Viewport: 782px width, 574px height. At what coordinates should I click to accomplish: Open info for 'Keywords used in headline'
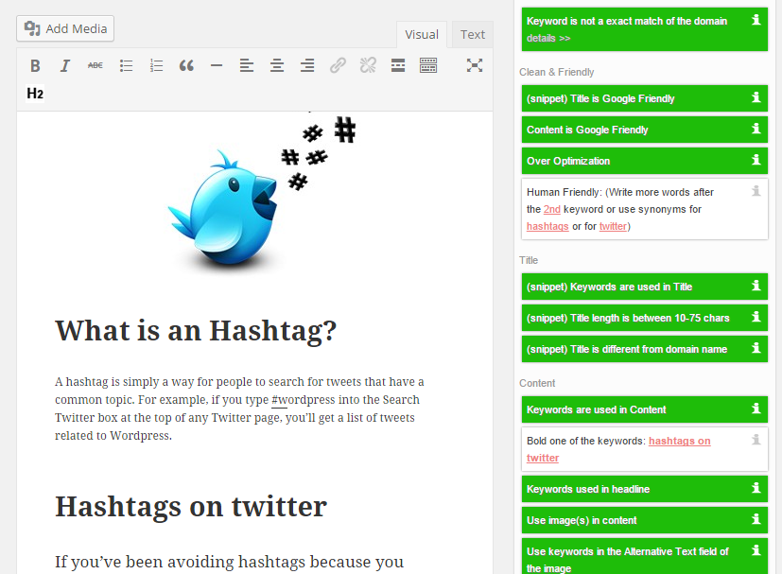point(756,488)
